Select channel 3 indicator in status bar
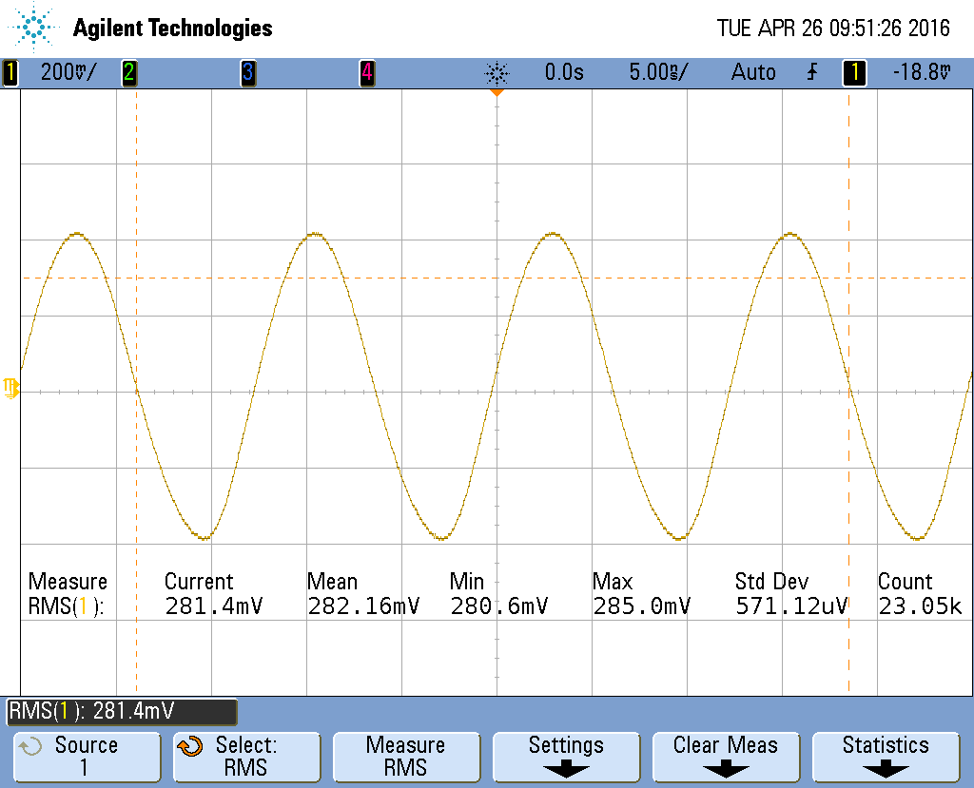Screen dimensions: 974x788 point(248,72)
